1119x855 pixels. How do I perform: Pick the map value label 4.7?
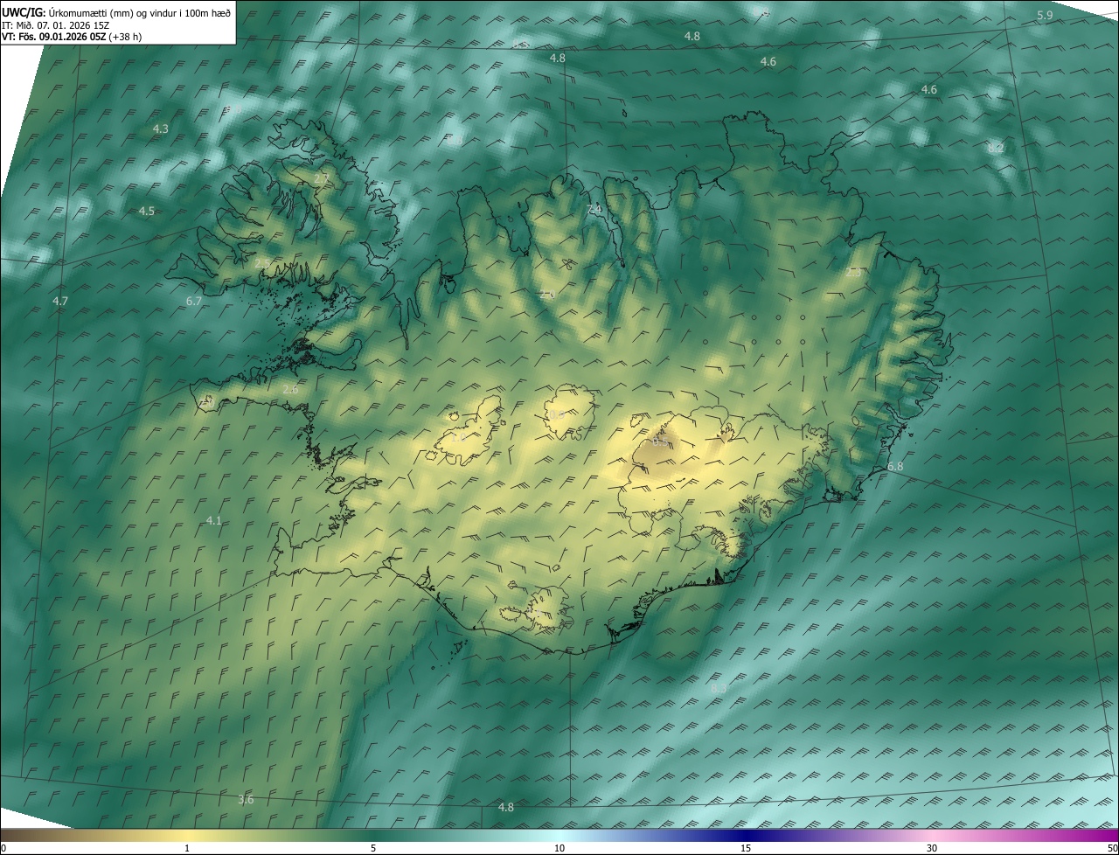(x=60, y=301)
